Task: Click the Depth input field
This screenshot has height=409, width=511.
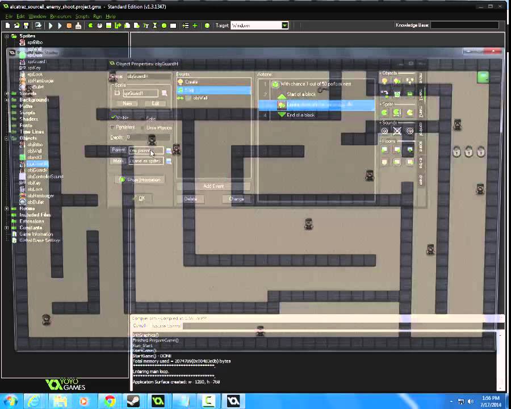Action: click(149, 137)
